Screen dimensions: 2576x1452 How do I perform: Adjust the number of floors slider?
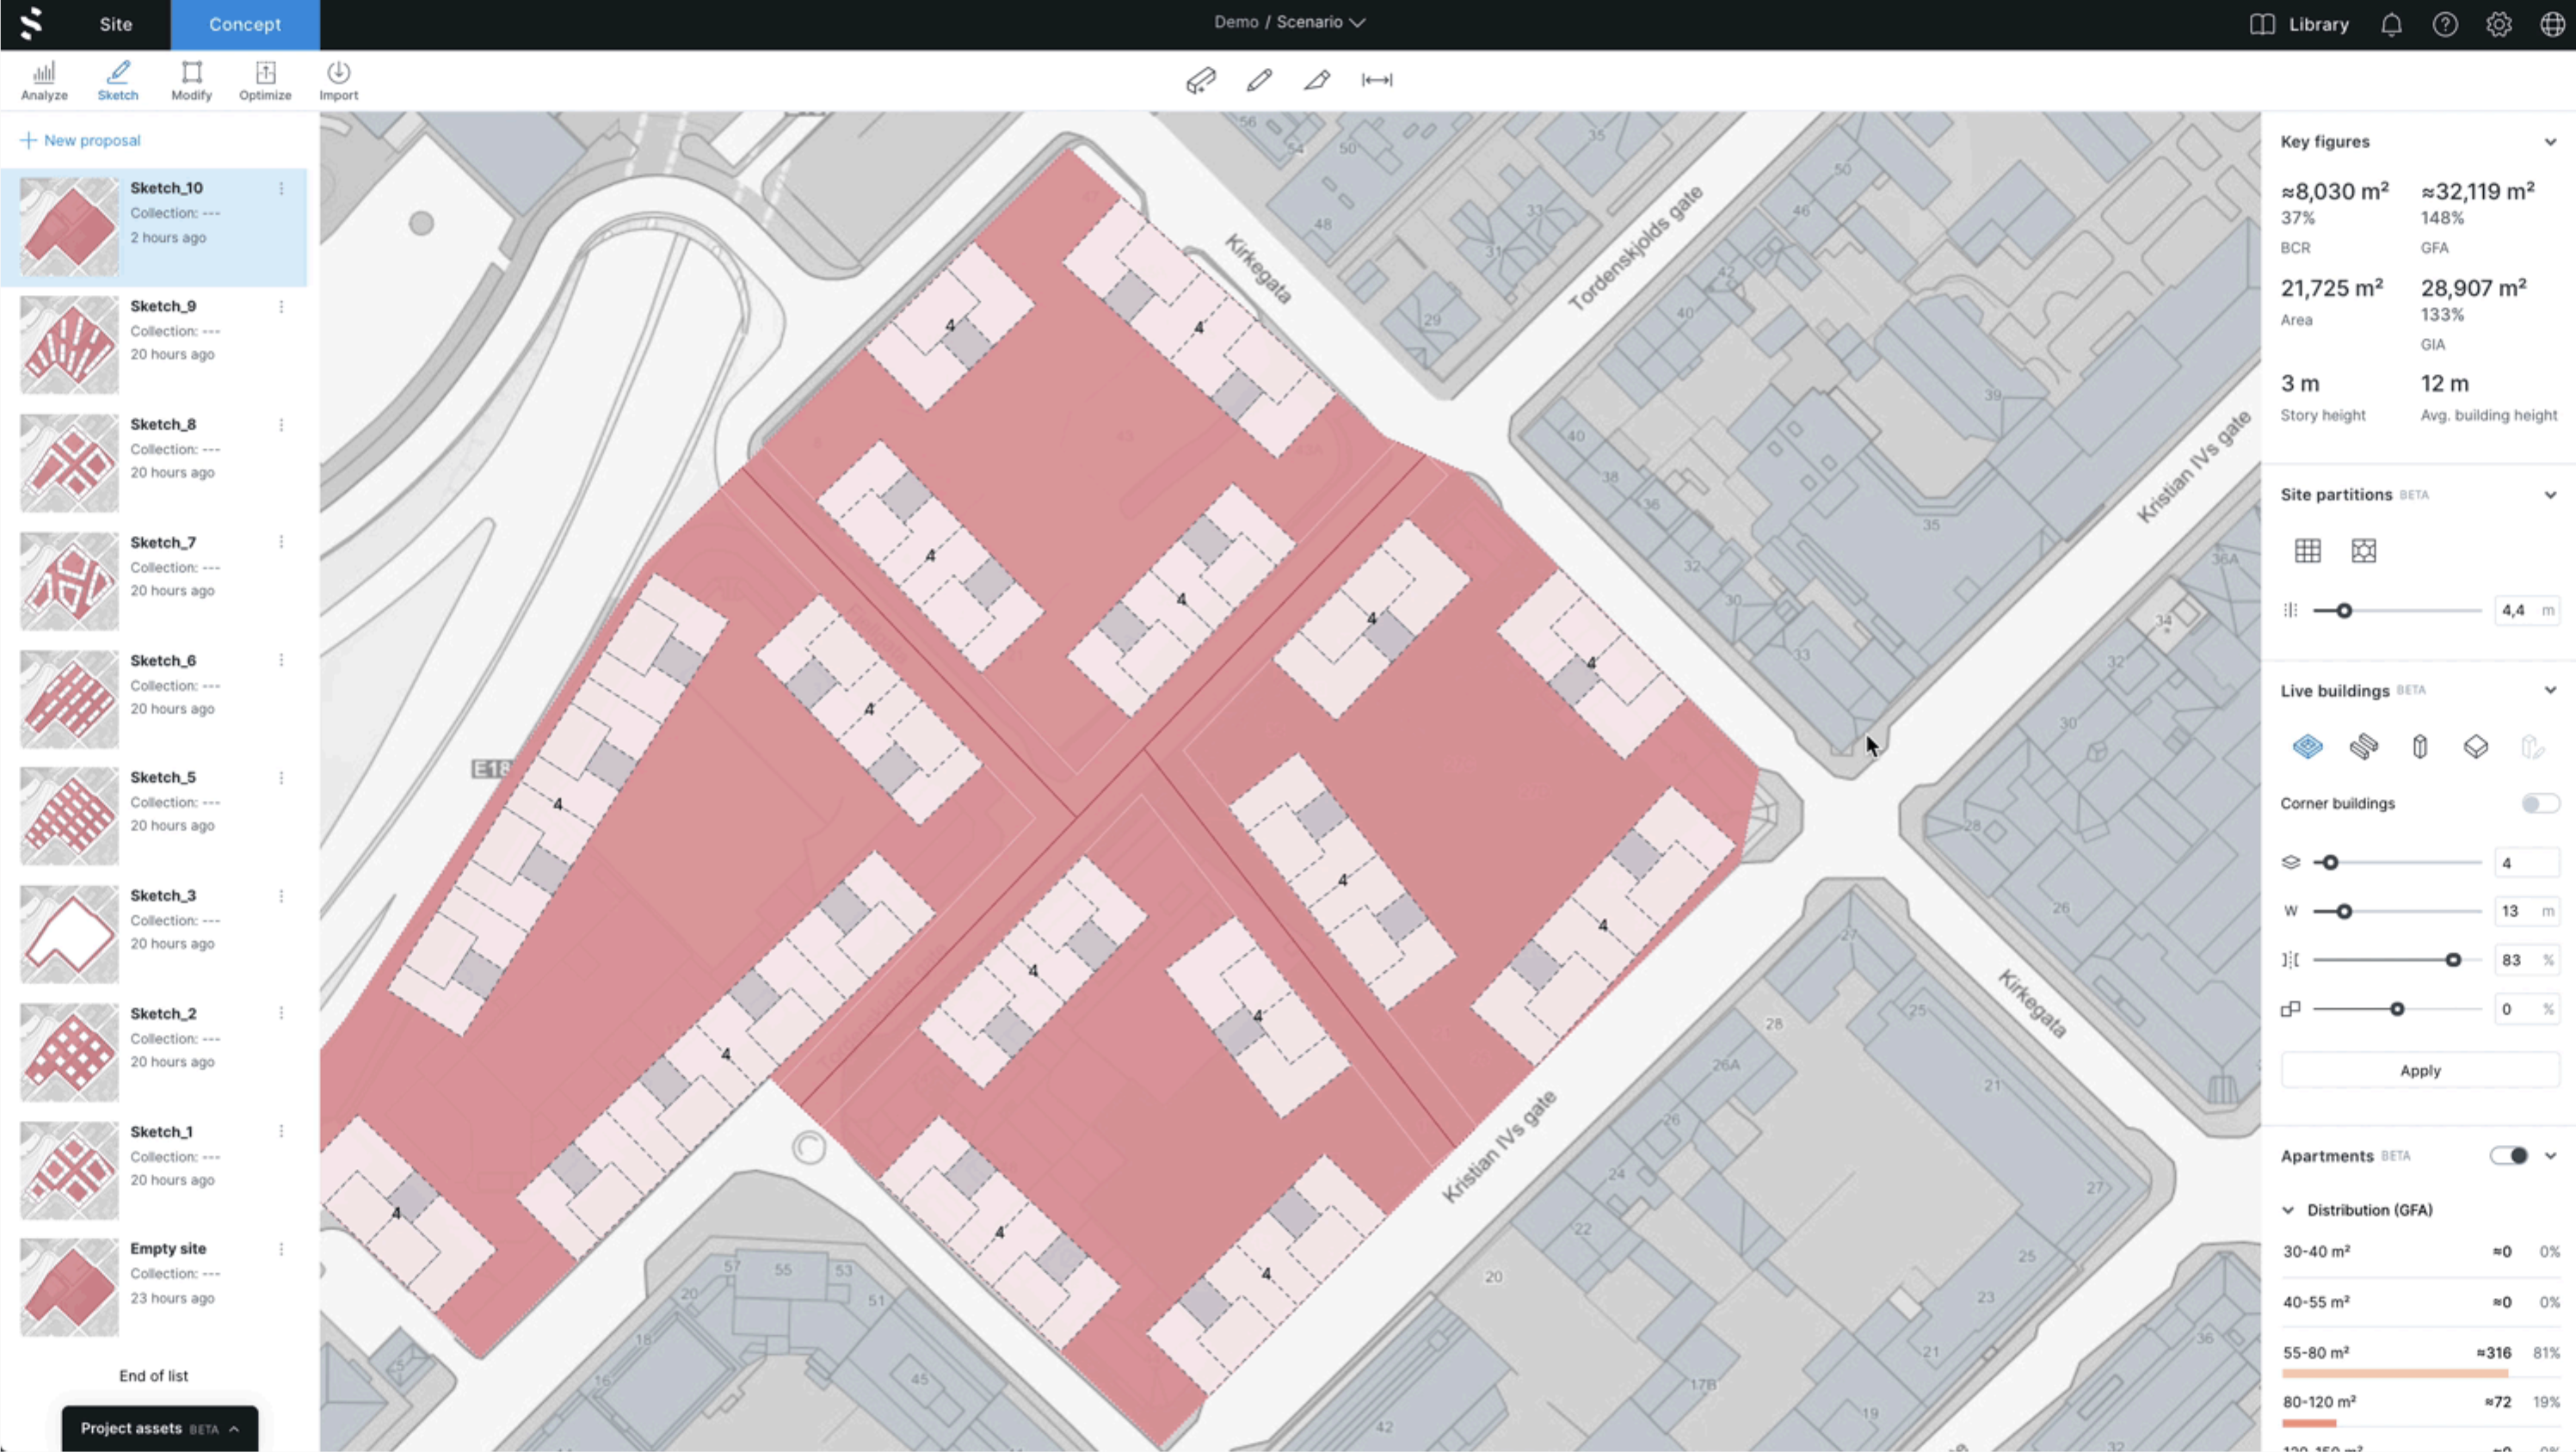pyautogui.click(x=2330, y=862)
